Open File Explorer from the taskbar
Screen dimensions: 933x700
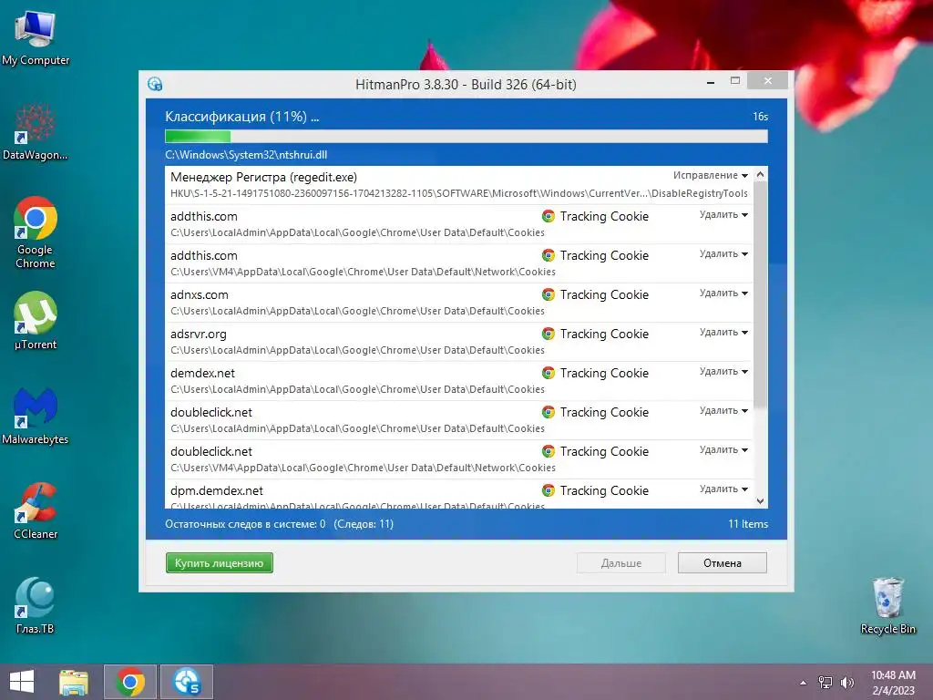click(74, 682)
